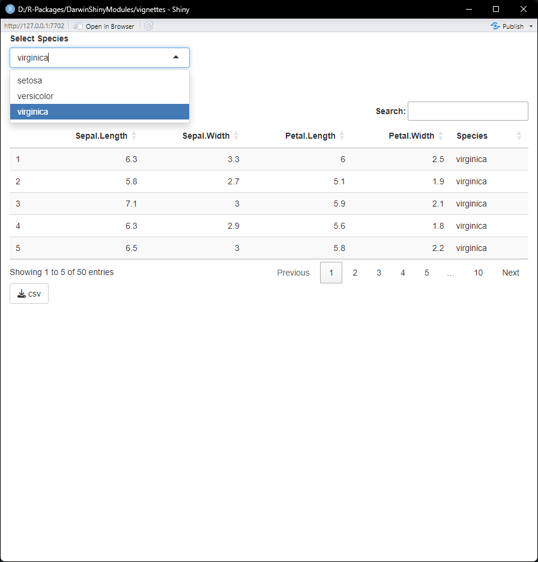Viewport: 538px width, 562px height.
Task: Focus the table Search field
Action: (468, 111)
